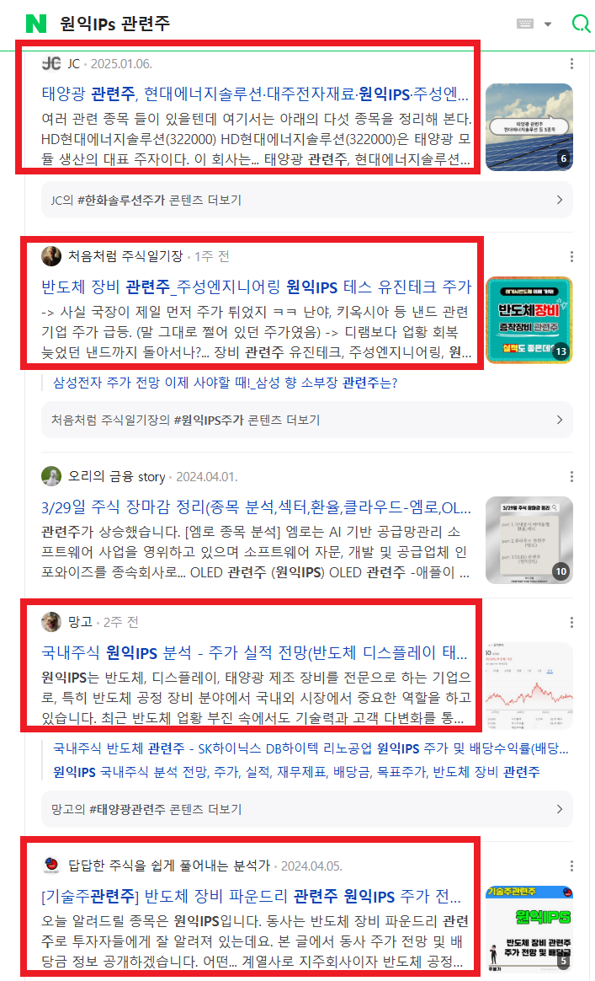Screen dimensions: 595x981
Task: Expand 망고의 #태양광관련주 콘텐츠 더보기
Action: (307, 809)
